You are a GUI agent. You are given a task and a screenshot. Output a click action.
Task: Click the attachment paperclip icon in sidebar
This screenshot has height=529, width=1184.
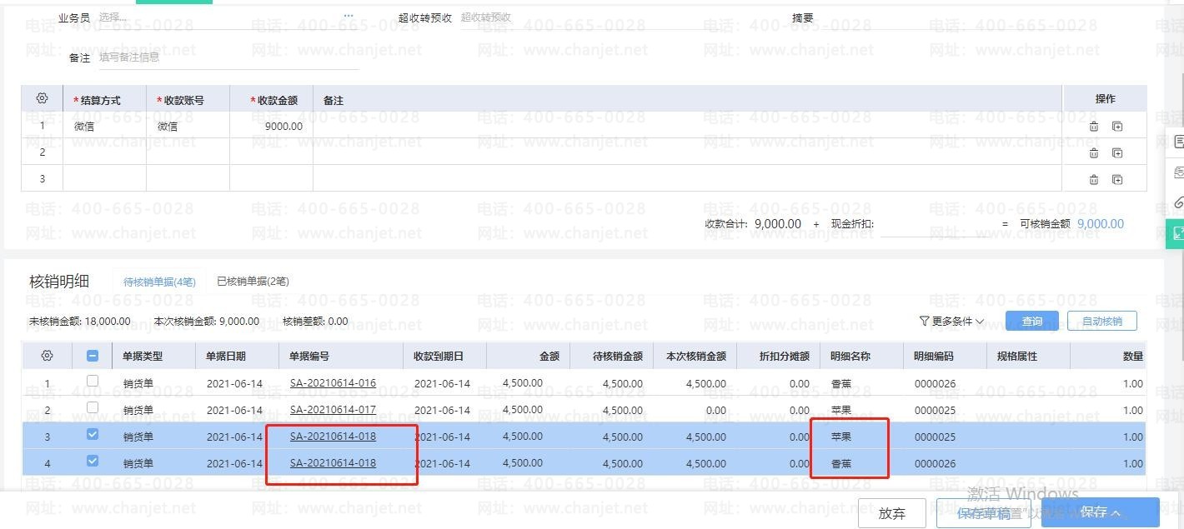pos(1177,202)
